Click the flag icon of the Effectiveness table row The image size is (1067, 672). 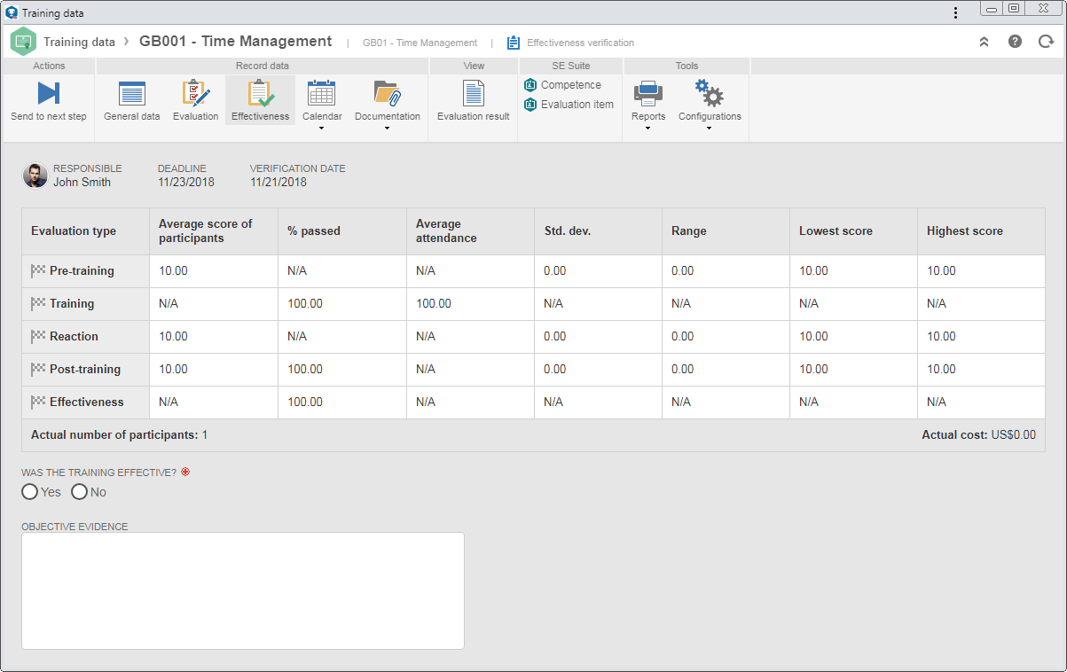[x=38, y=402]
